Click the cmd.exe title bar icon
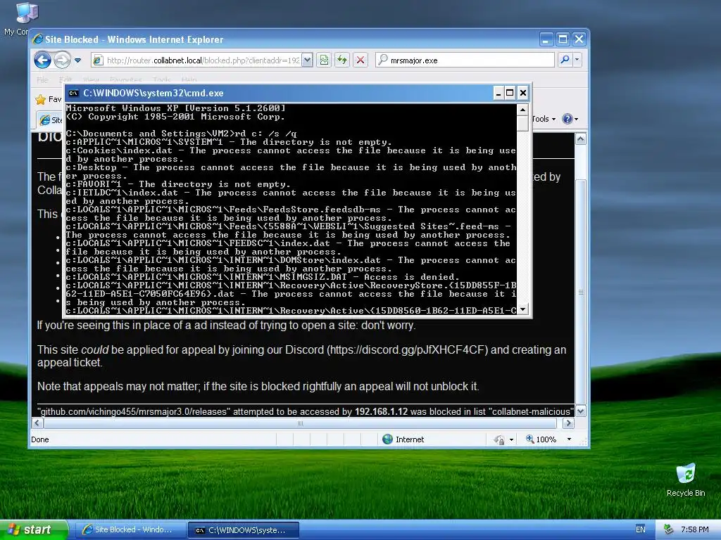The width and height of the screenshot is (721, 540). (x=73, y=94)
